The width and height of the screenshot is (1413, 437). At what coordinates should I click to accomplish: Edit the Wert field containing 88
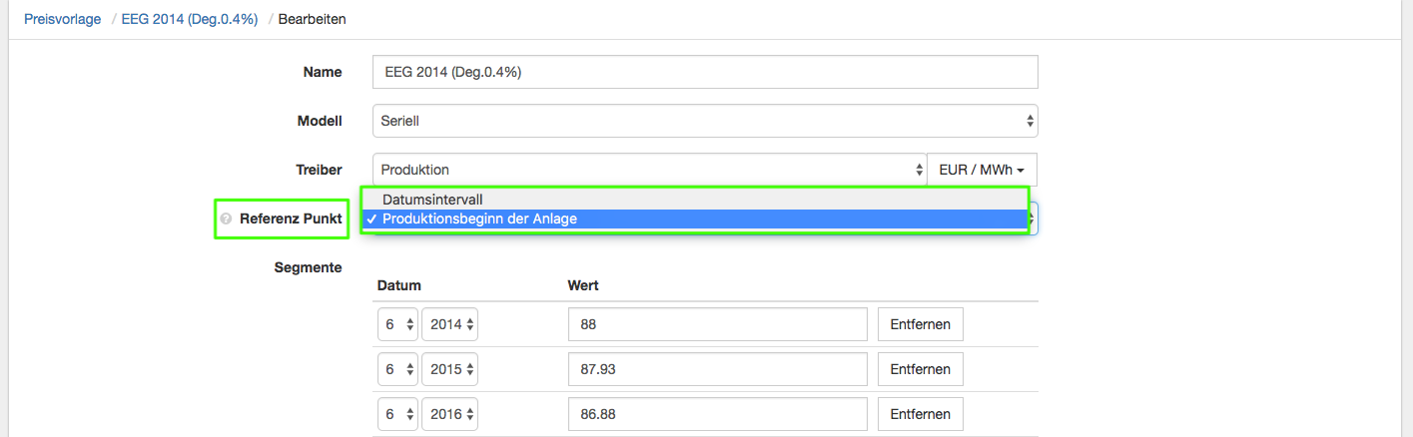tap(717, 324)
